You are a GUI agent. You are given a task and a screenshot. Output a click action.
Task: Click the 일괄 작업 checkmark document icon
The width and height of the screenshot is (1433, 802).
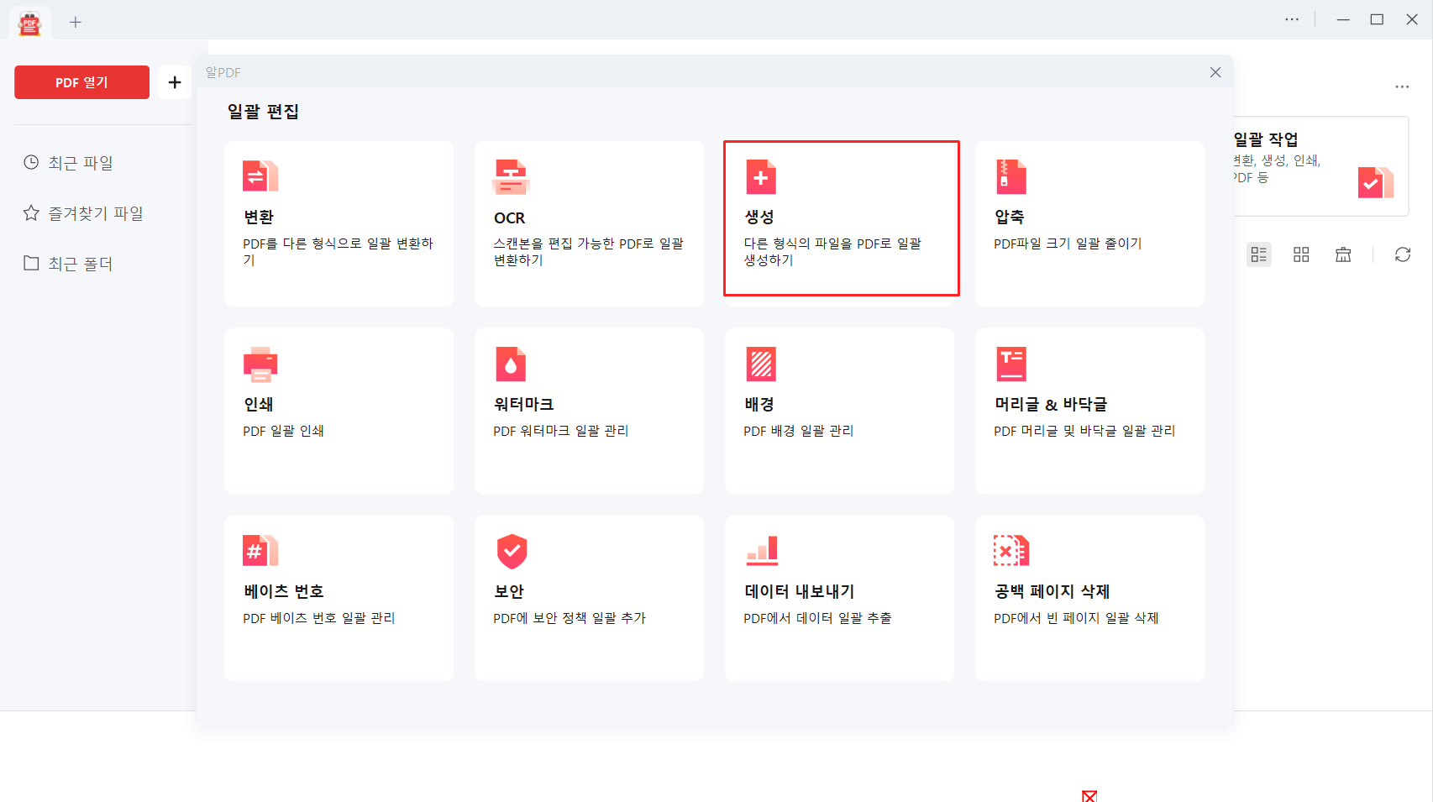point(1375,182)
